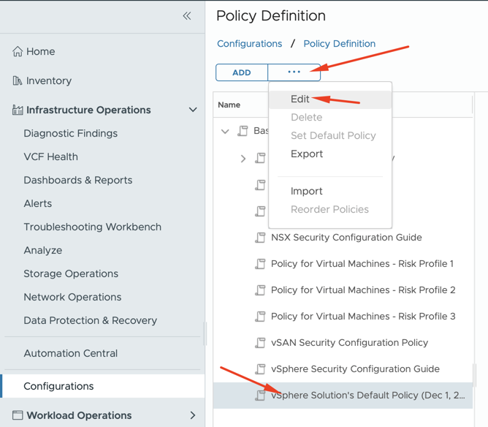Expand the Workload Operations section chevron
Screen dimensions: 488x427
[x=193, y=415]
